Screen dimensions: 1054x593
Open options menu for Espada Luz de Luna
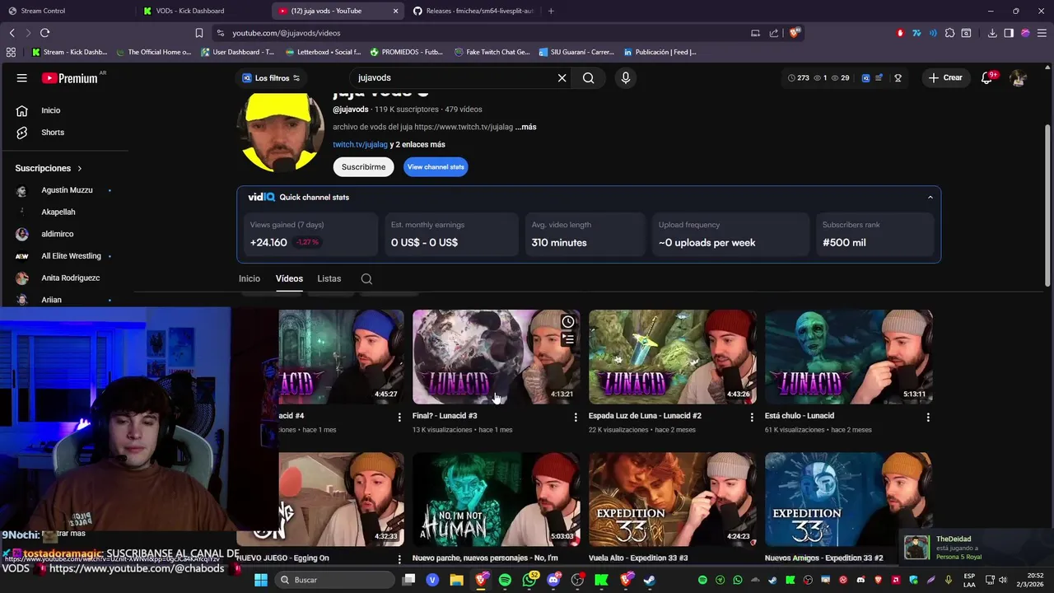[x=752, y=417]
